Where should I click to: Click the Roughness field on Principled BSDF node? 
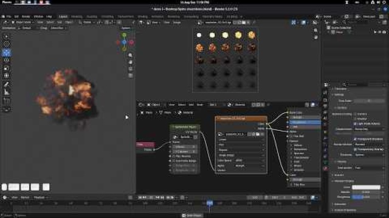coord(305,122)
